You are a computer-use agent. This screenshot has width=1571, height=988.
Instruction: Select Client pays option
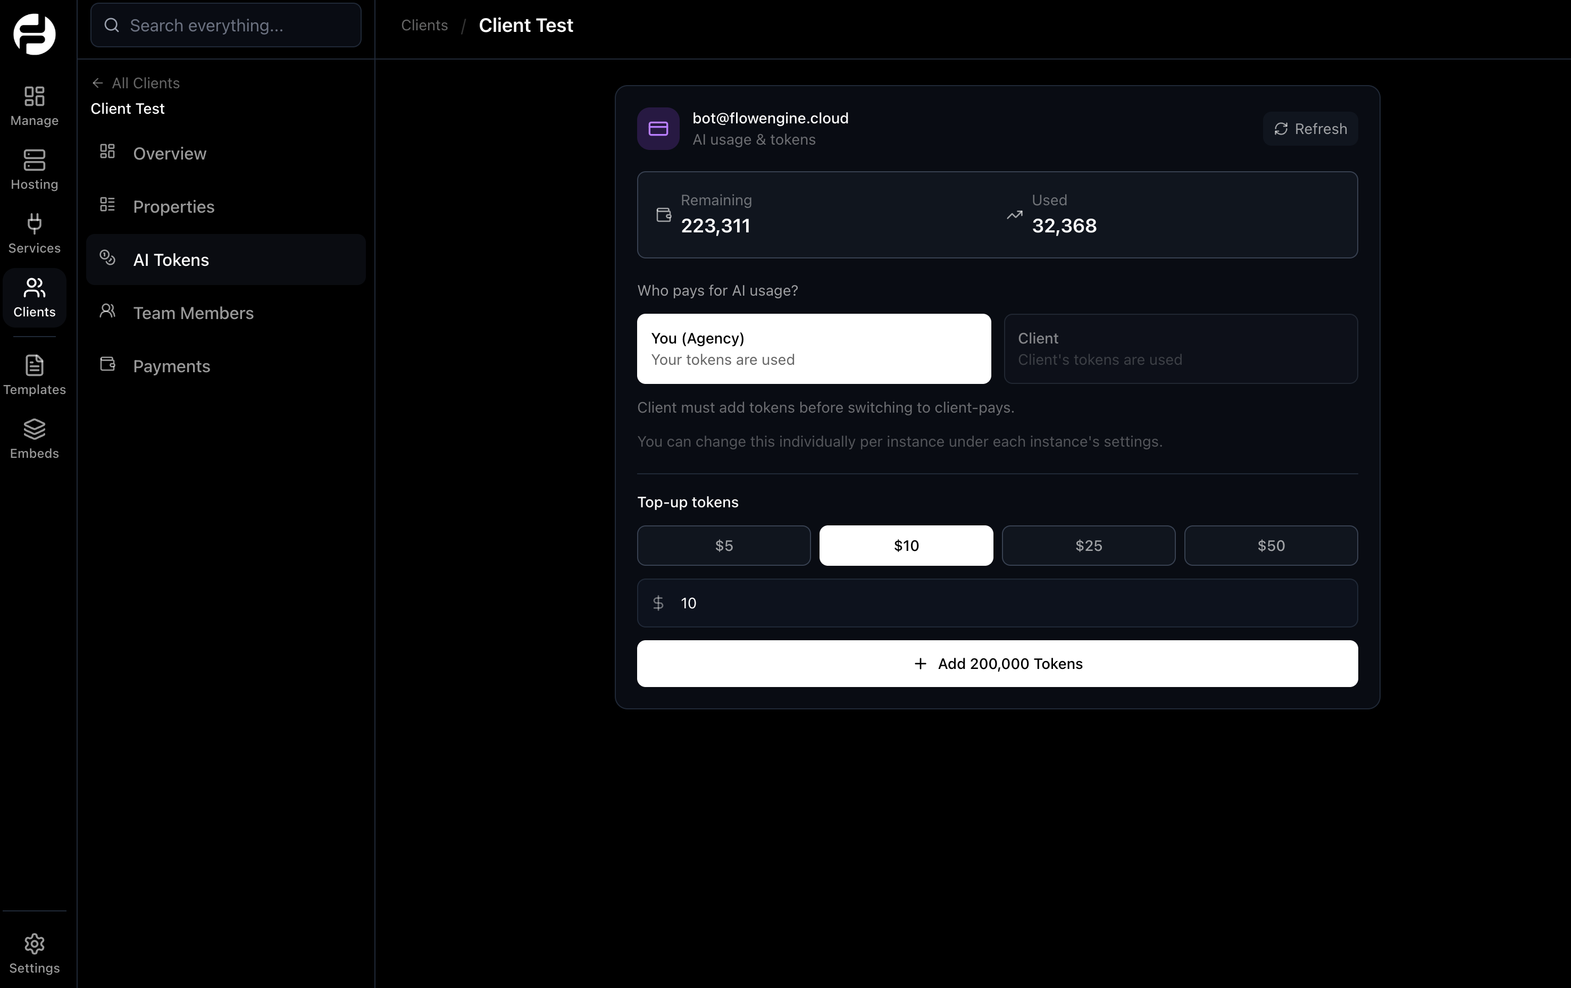point(1180,349)
